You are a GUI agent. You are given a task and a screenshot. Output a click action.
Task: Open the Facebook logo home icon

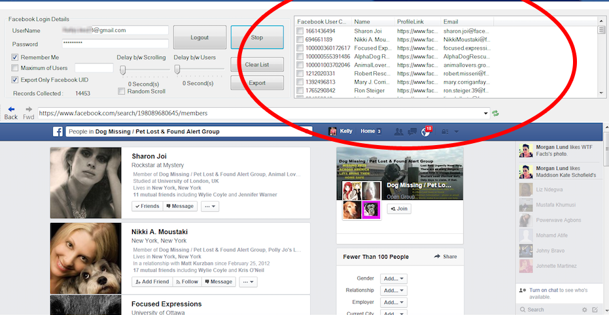[58, 131]
